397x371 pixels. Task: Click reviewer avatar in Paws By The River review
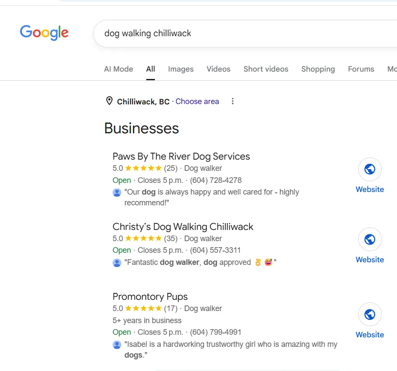tap(117, 192)
